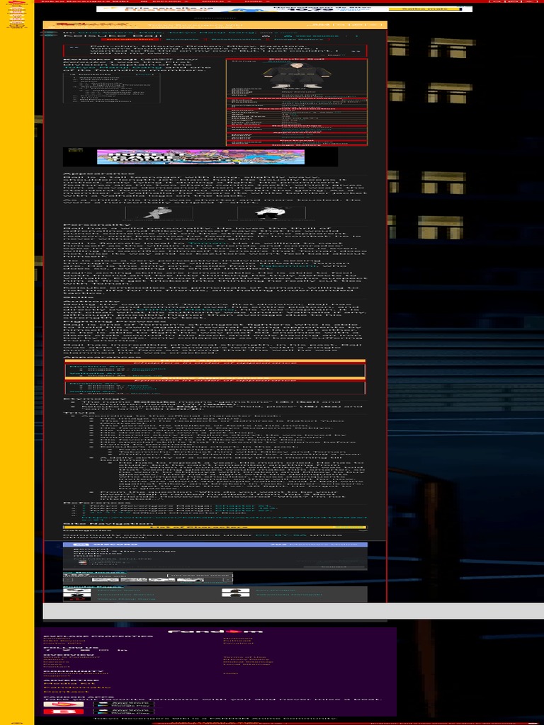Follow the Takemichi link in Personality section

(x=289, y=266)
